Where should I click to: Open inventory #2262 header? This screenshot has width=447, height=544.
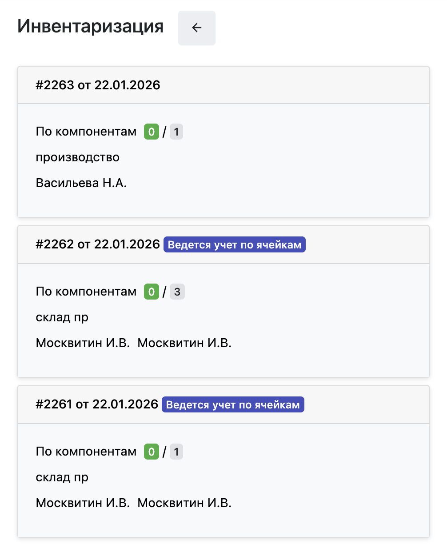click(x=98, y=245)
